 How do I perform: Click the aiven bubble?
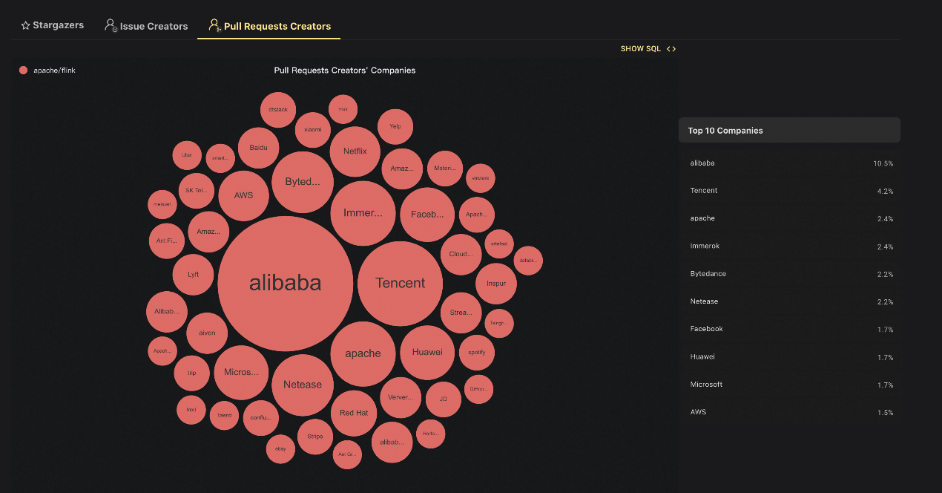tap(207, 333)
